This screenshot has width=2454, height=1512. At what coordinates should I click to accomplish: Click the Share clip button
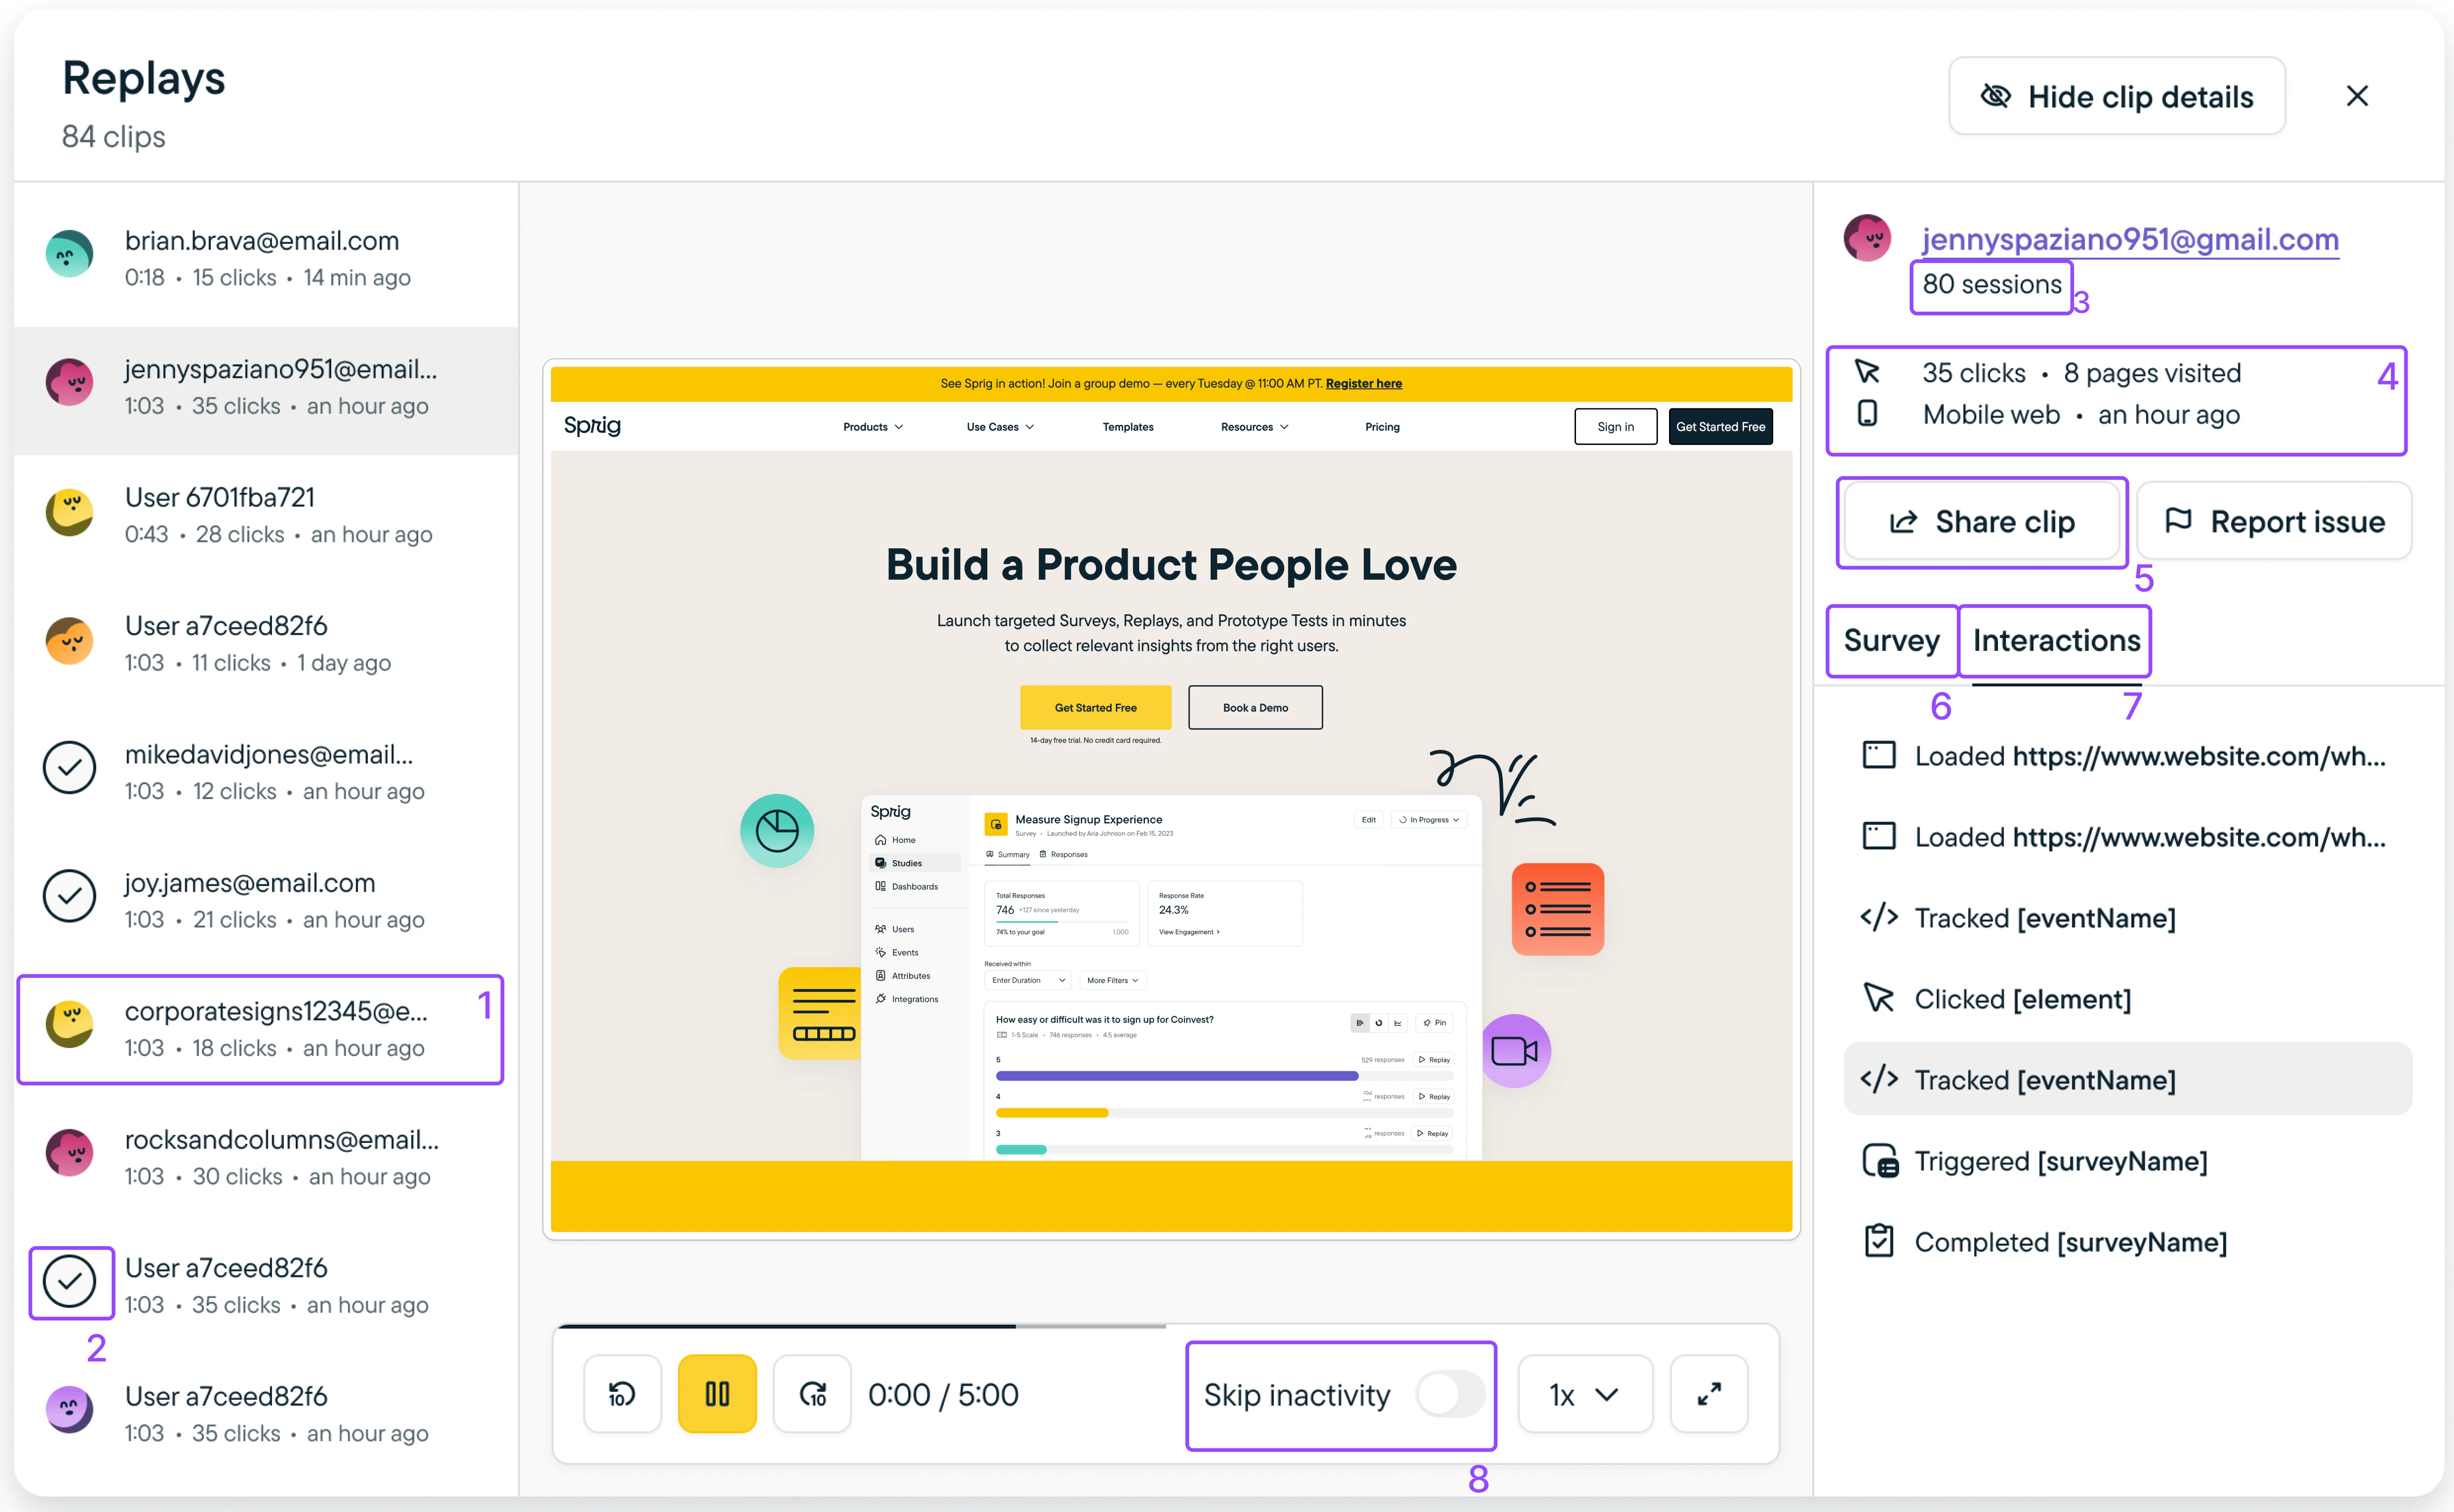(x=1982, y=521)
